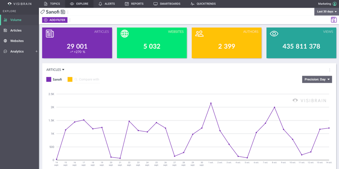
Task: Click the Visibrain logo
Action: (x=19, y=4)
